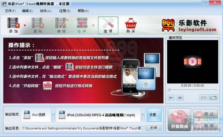The image size is (223, 137).
Task: Click the 打开 button
Action: [x=154, y=128]
